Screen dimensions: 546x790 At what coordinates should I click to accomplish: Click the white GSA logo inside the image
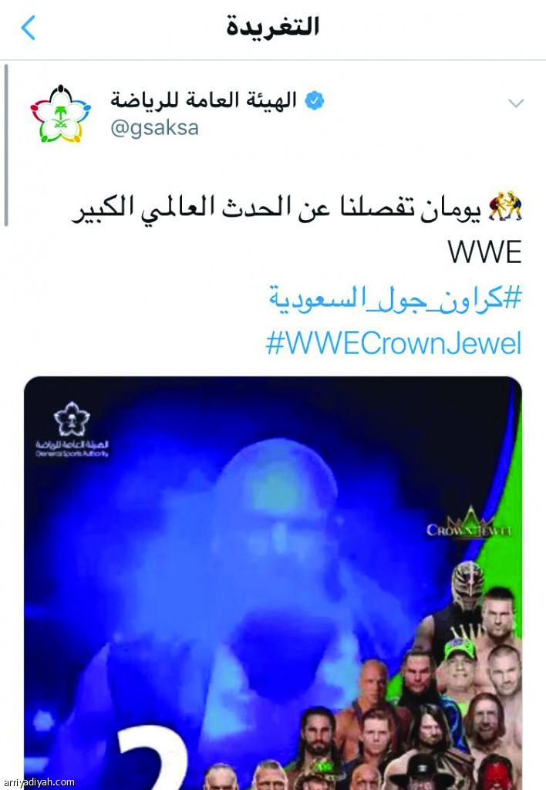[x=72, y=429]
